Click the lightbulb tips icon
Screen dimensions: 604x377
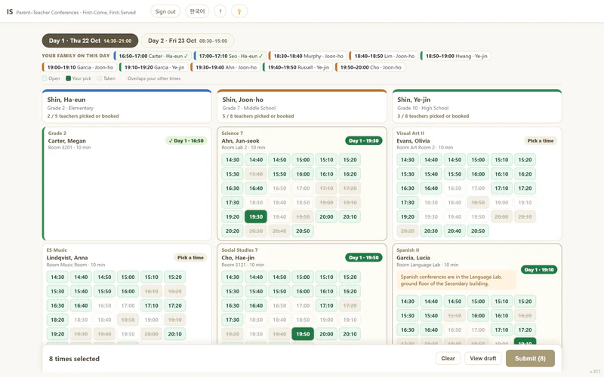(239, 11)
